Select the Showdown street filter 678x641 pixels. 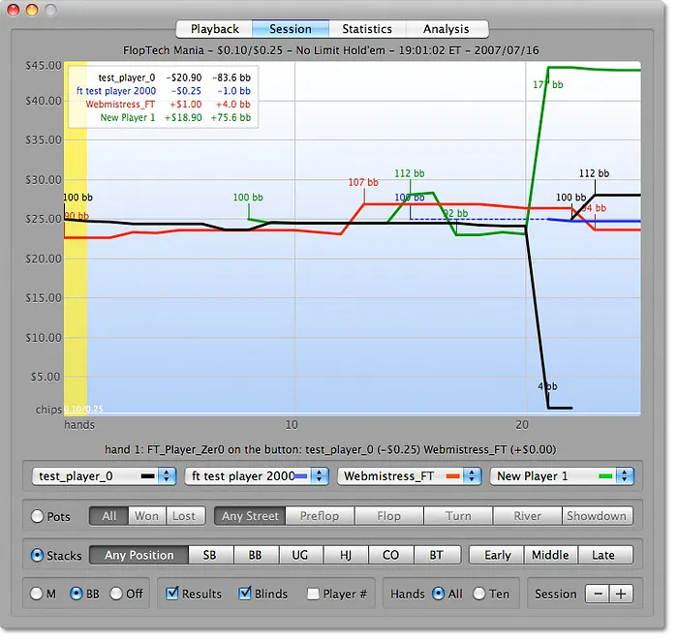(x=597, y=516)
